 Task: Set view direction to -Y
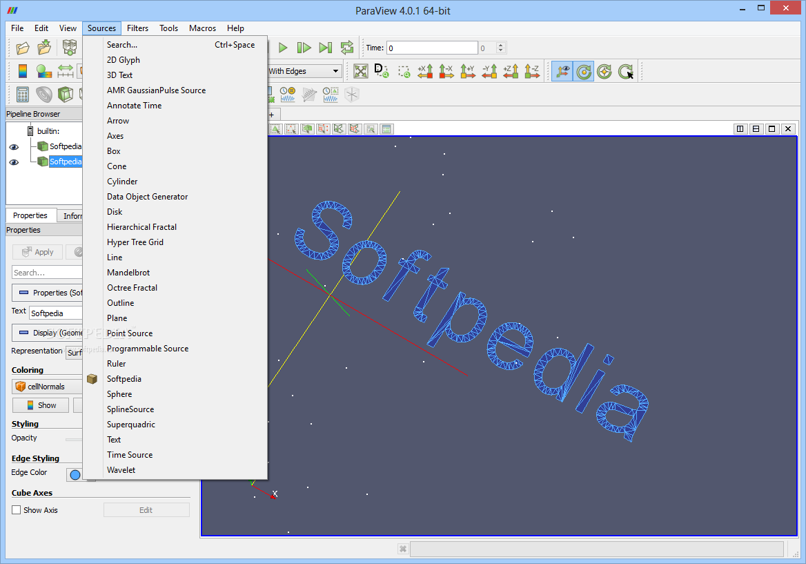tap(489, 72)
